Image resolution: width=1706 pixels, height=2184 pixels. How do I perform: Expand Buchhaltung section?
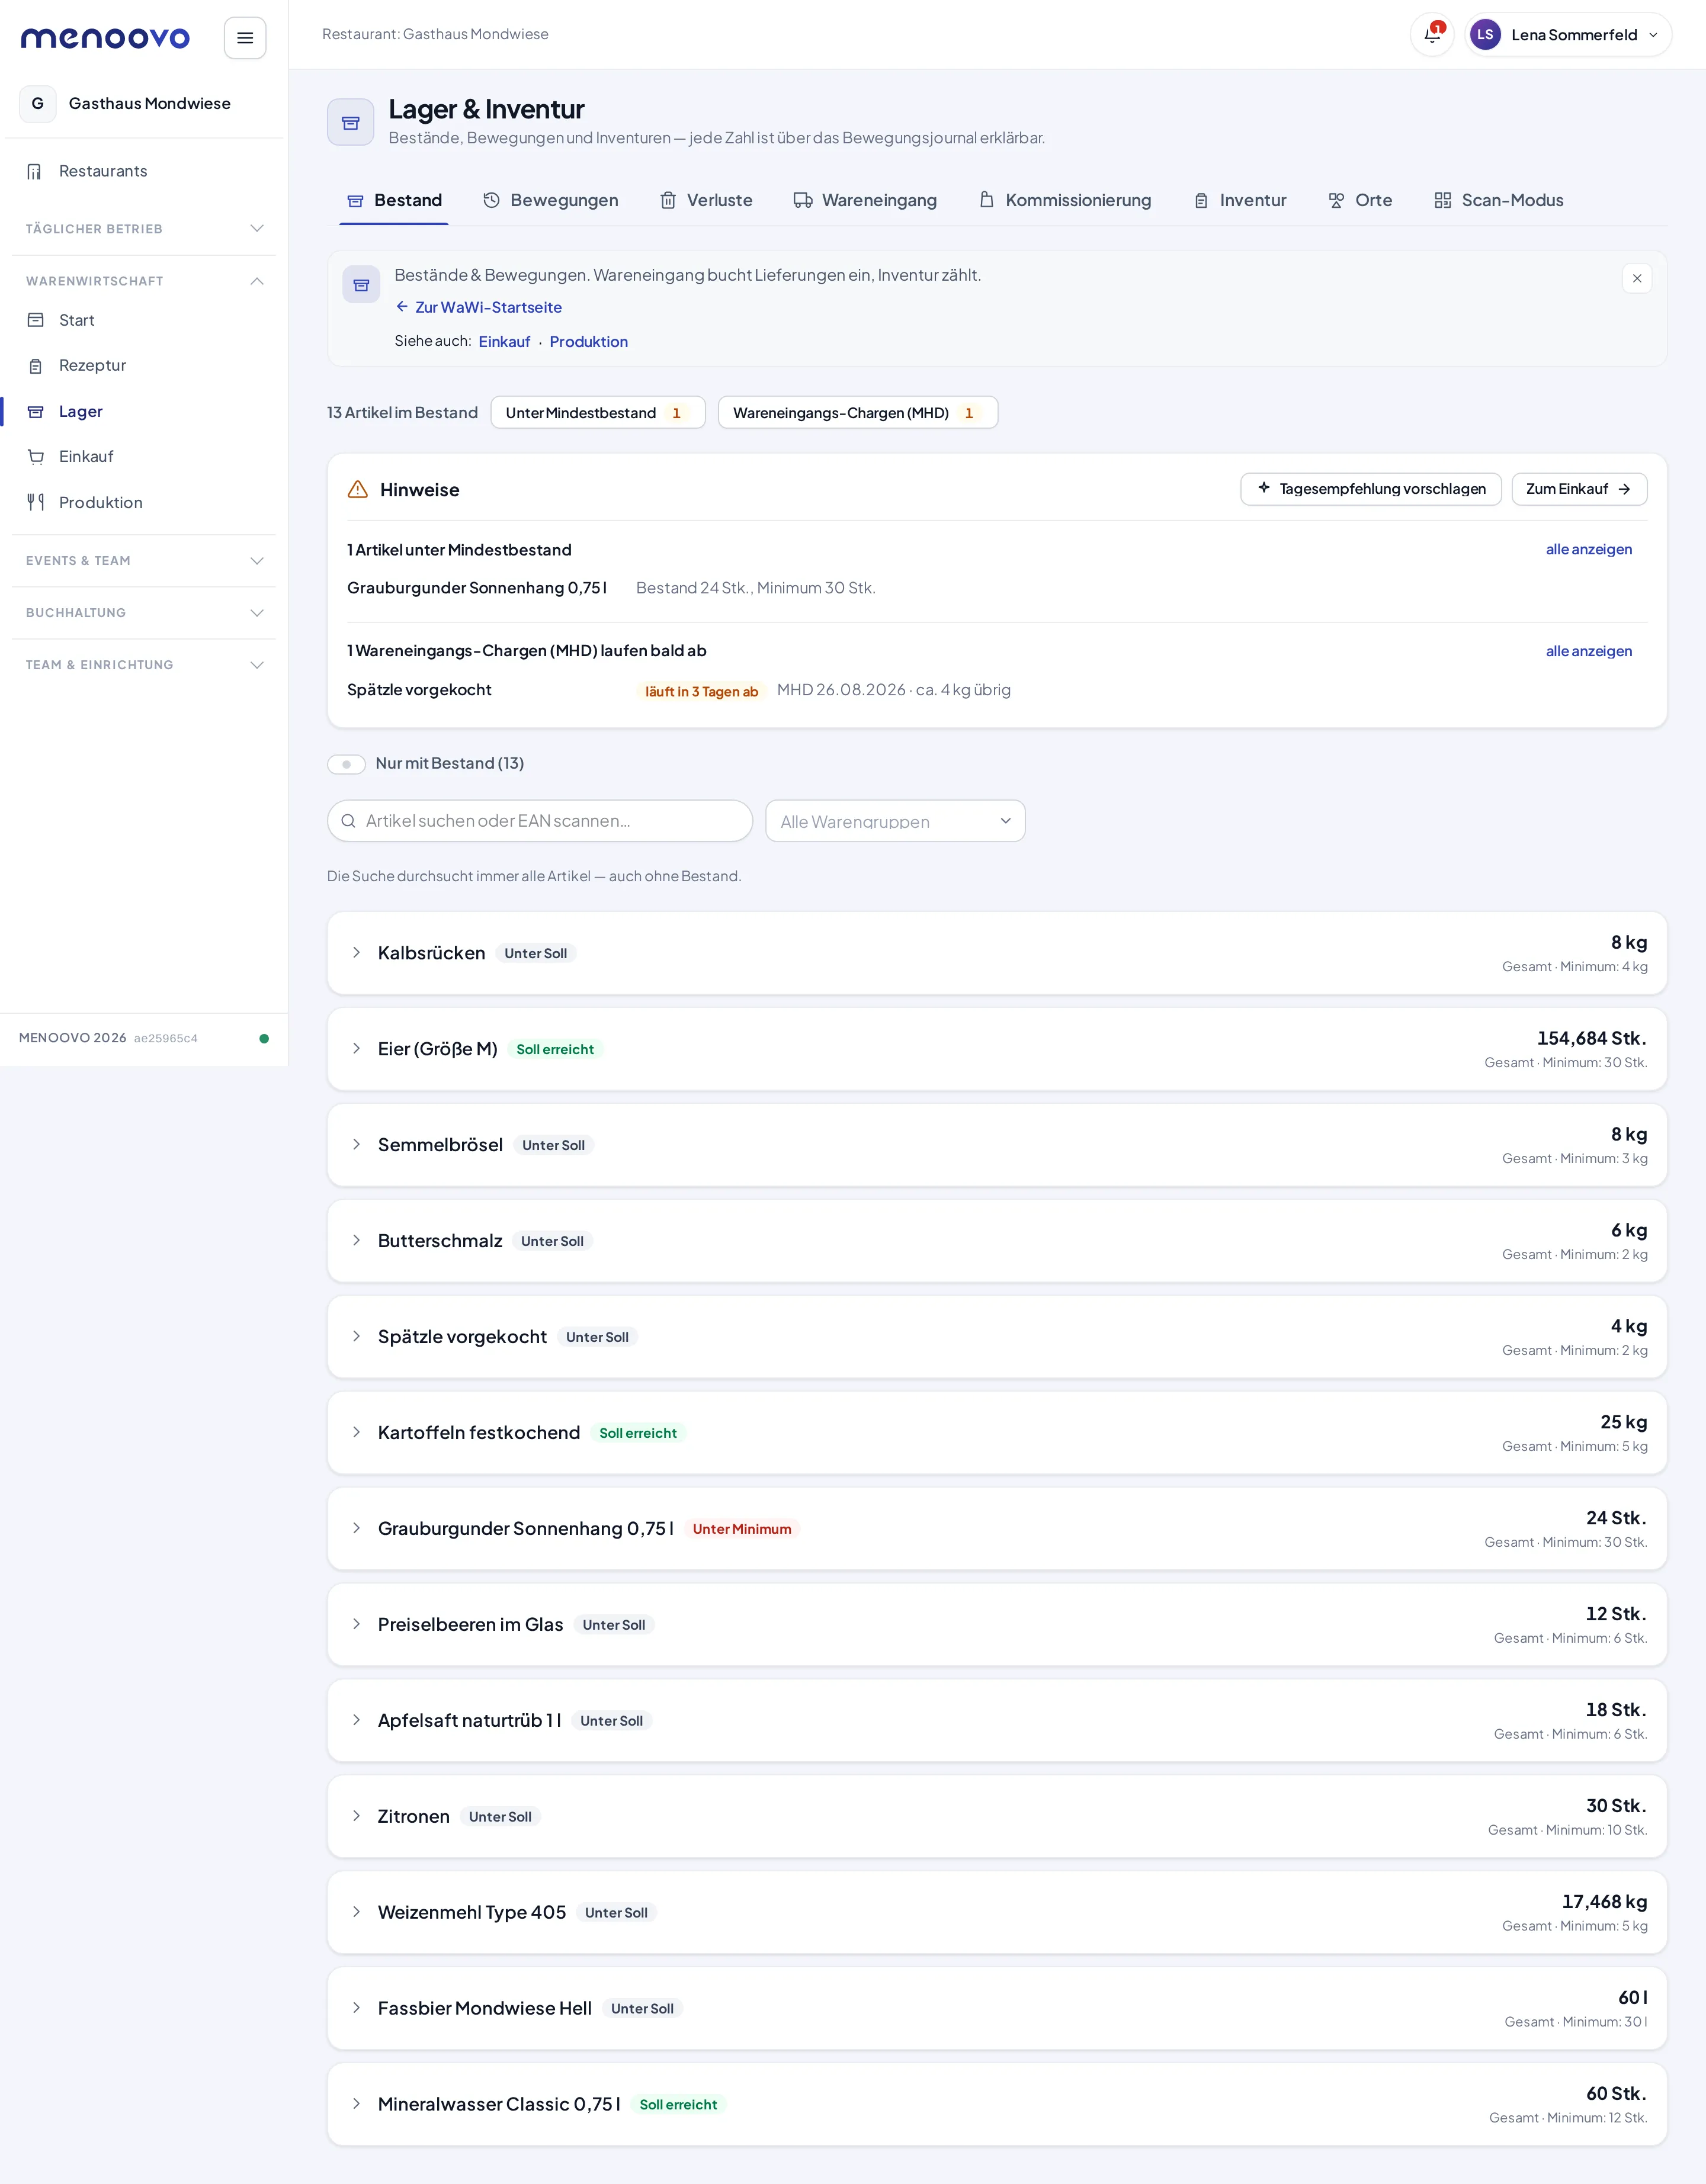pos(144,613)
